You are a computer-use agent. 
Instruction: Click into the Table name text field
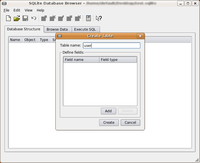tap(112, 45)
